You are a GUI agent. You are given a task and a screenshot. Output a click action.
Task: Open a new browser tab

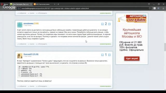click(58, 4)
